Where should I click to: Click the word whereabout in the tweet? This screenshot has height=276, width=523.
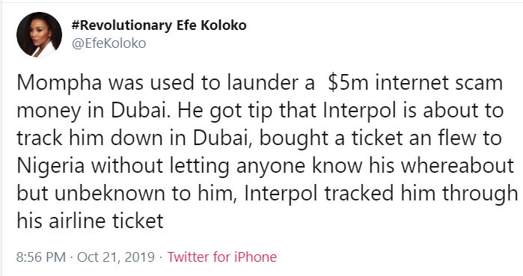[x=457, y=165]
